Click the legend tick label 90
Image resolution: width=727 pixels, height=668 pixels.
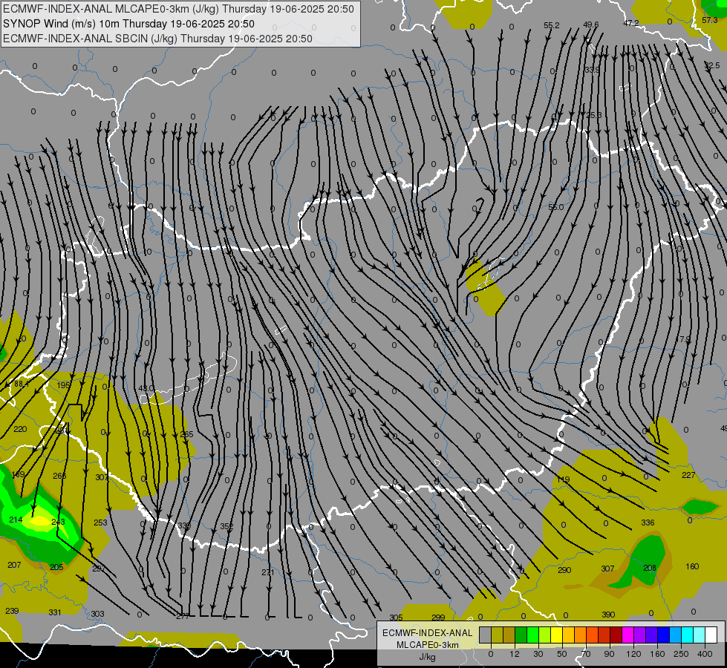point(609,654)
